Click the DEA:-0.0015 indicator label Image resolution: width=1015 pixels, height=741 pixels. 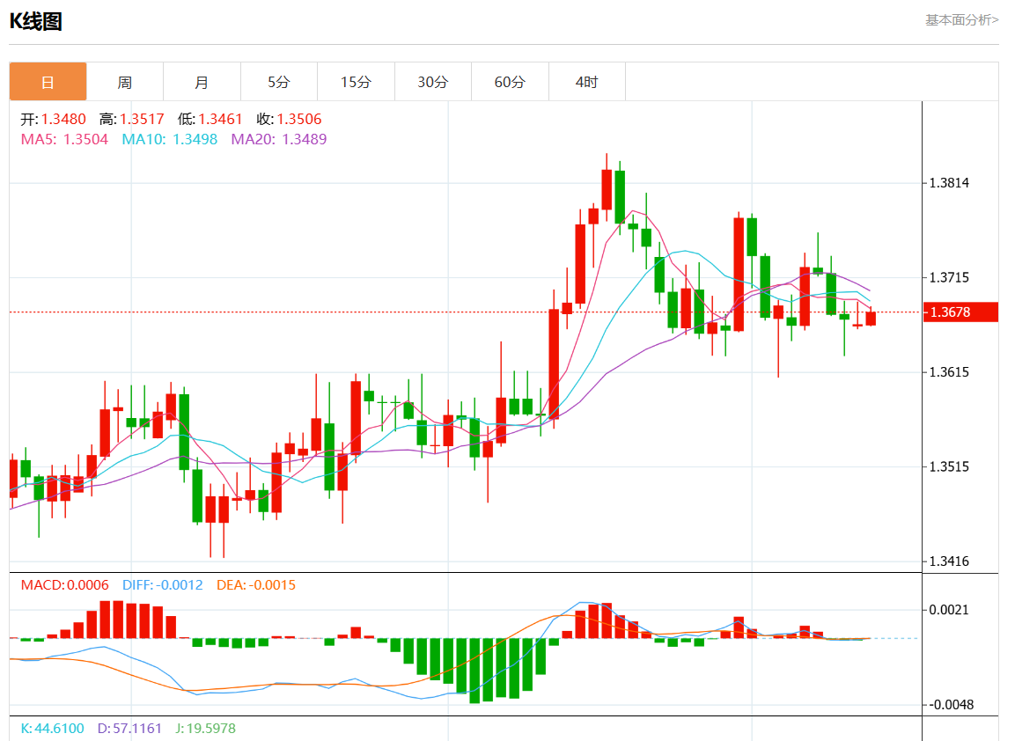coord(255,585)
